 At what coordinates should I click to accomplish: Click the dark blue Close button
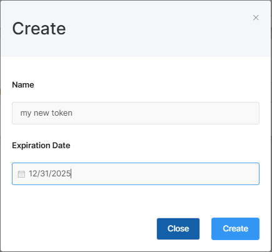pos(178,229)
